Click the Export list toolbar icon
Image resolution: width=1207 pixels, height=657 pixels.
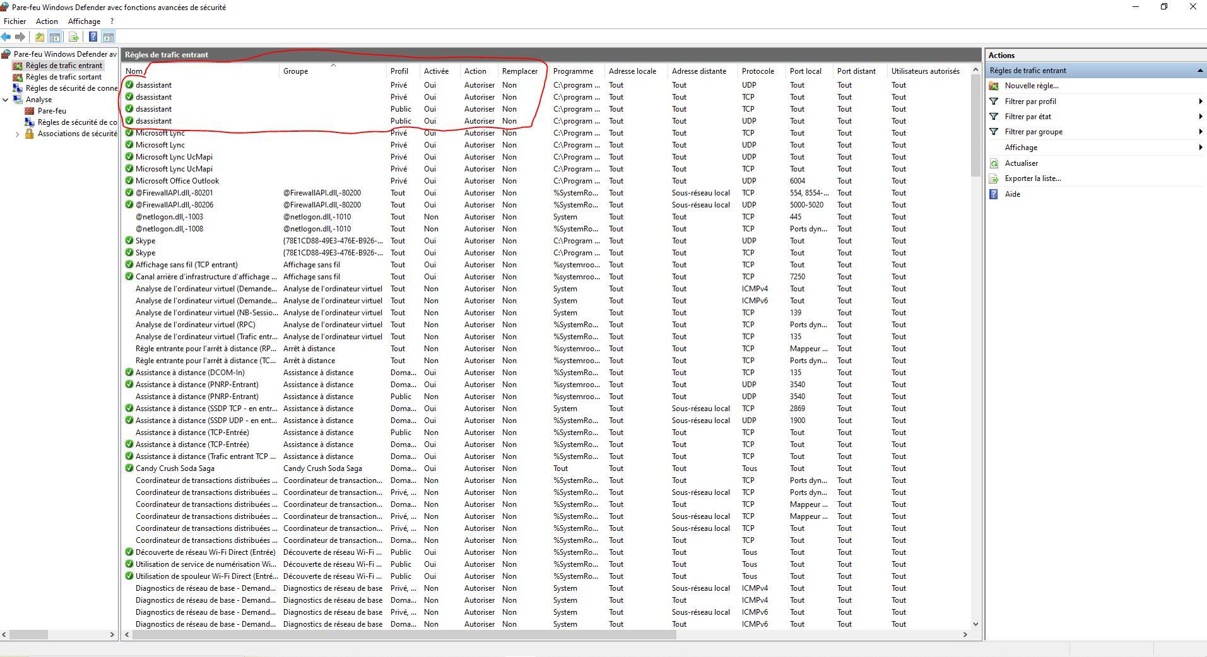pyautogui.click(x=74, y=37)
